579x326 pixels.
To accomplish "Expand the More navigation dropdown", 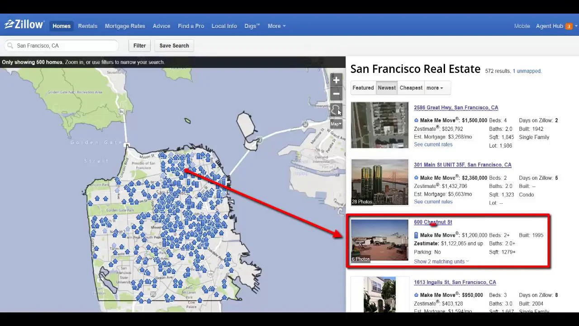I will (x=276, y=26).
